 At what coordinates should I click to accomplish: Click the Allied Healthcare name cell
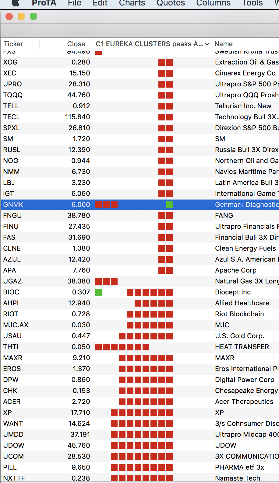[x=242, y=303]
